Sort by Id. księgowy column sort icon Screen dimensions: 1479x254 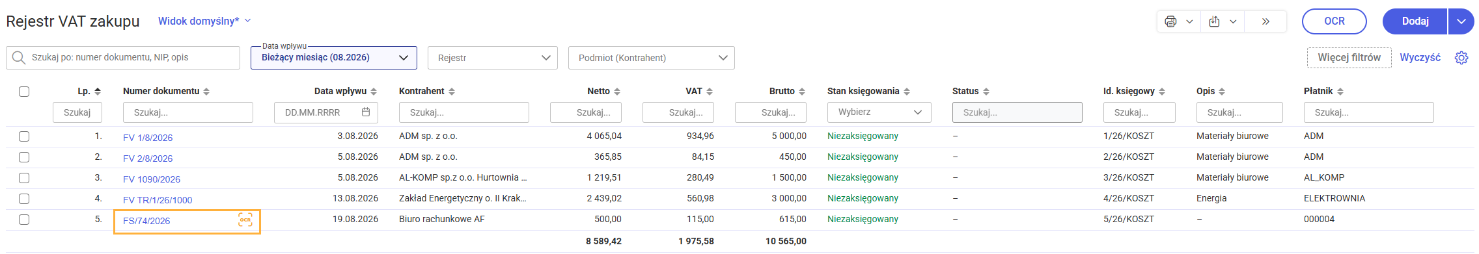coord(1162,92)
